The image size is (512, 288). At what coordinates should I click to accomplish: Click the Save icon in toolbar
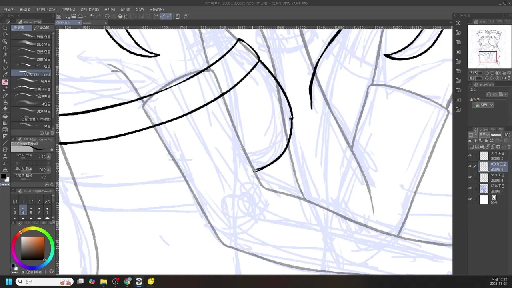[80, 16]
